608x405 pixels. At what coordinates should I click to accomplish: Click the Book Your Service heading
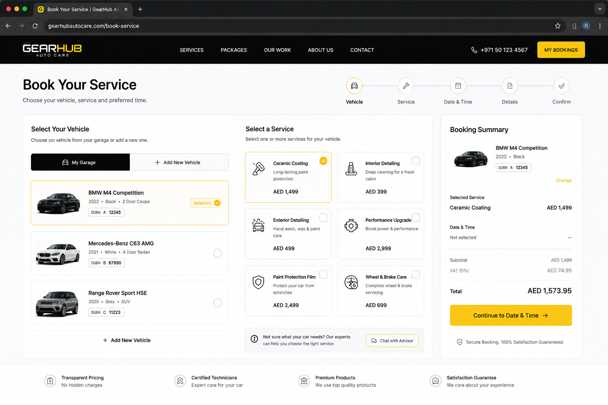[80, 85]
